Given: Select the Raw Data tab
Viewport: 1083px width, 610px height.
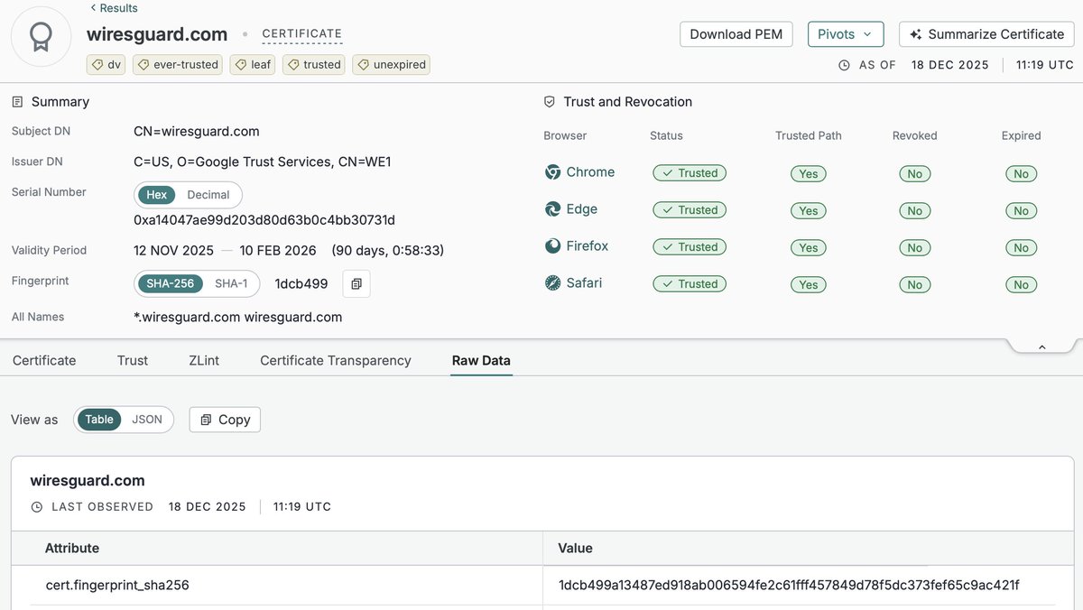Looking at the screenshot, I should point(481,360).
